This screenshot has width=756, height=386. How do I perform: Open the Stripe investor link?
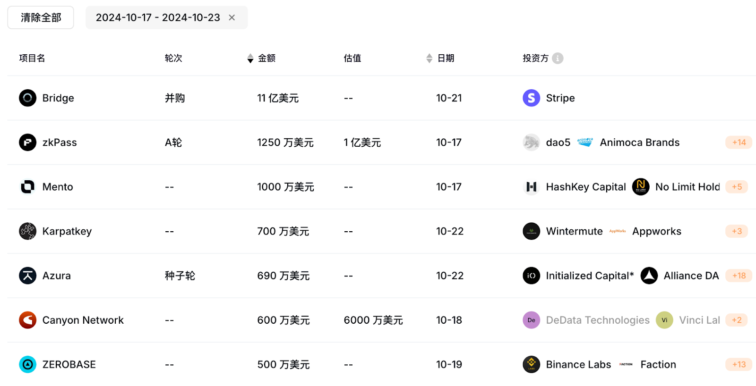[560, 98]
